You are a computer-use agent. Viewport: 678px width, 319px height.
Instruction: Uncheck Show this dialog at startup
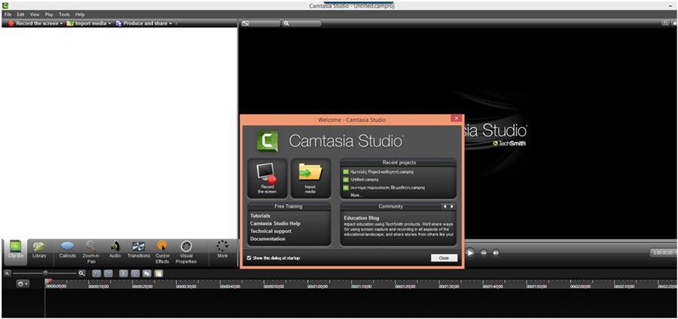(249, 258)
